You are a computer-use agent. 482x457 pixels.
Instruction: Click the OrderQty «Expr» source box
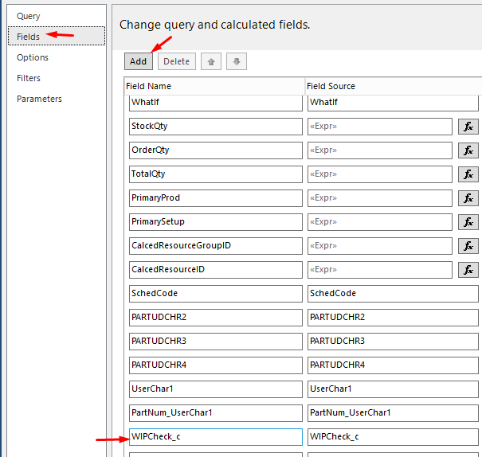(x=380, y=150)
